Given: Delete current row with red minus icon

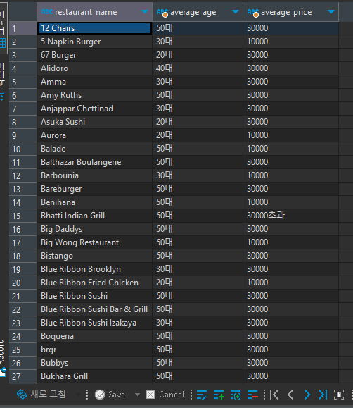Looking at the screenshot, I should 252,395.
